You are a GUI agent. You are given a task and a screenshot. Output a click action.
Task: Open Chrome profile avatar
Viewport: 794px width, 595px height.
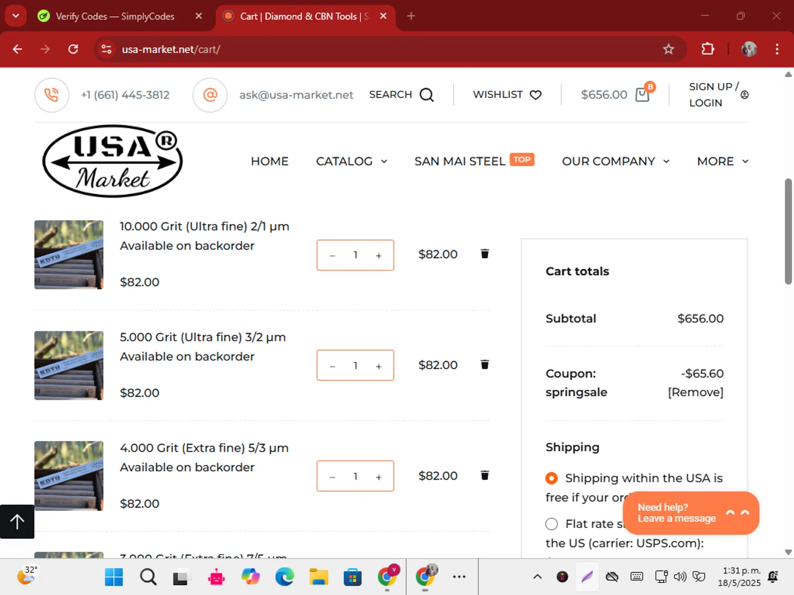[x=749, y=49]
